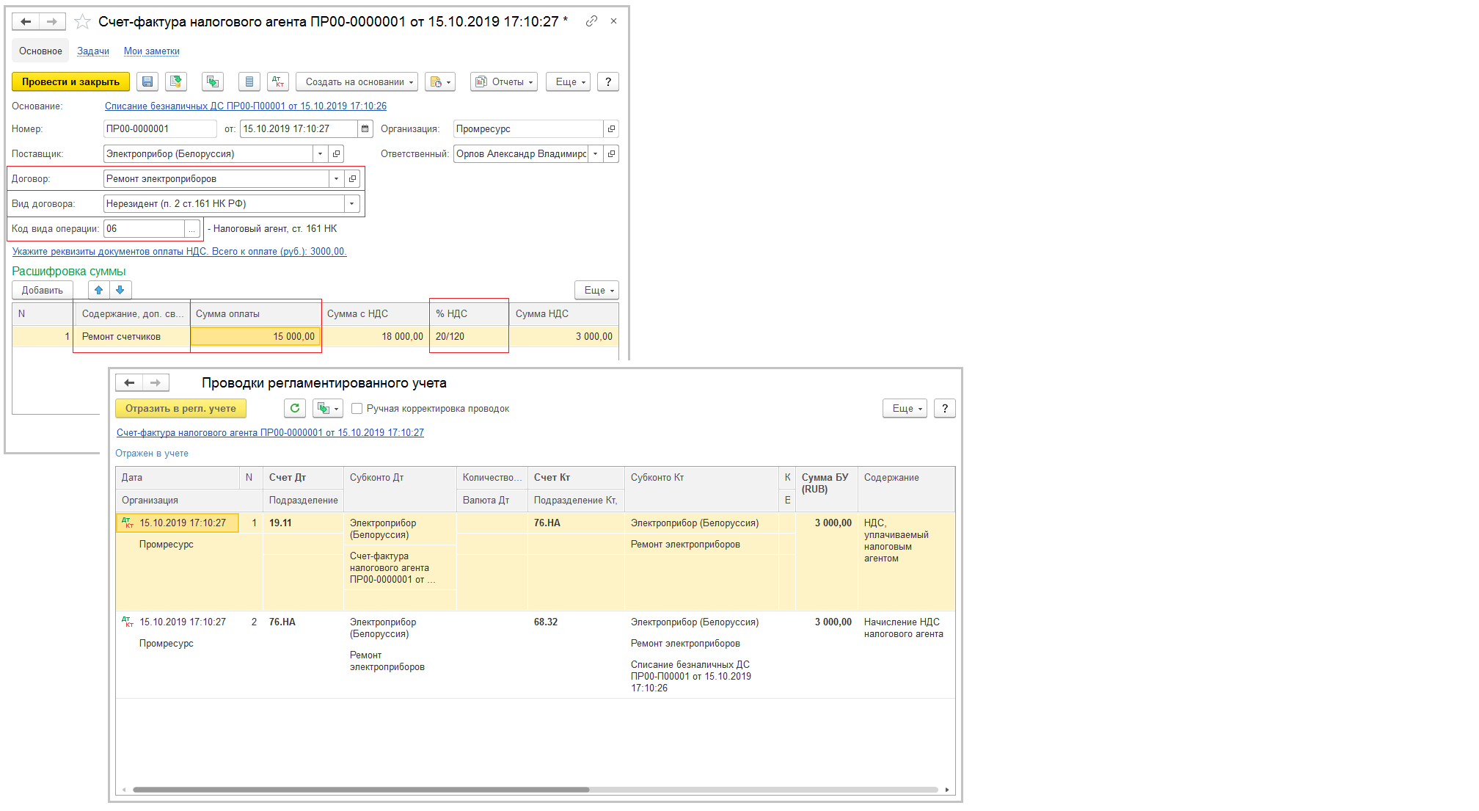Click the Код вида операции input field
1479x811 pixels.
click(144, 229)
